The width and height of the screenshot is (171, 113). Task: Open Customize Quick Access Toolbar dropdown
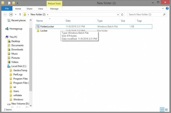pyautogui.click(x=17, y=3)
